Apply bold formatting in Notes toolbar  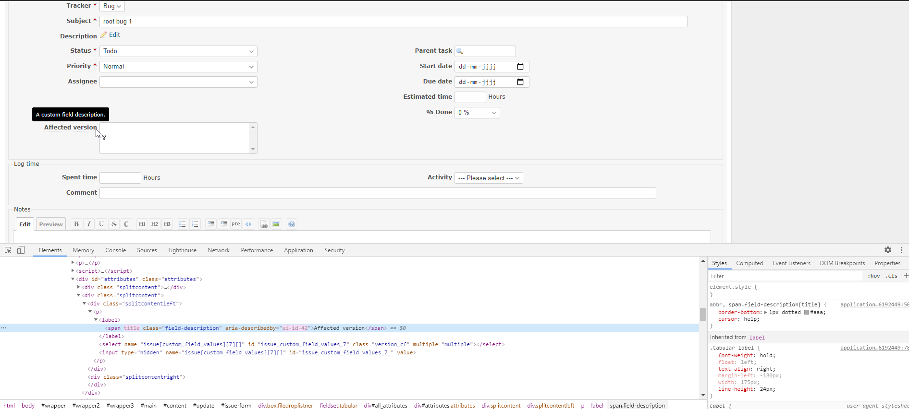pos(76,224)
